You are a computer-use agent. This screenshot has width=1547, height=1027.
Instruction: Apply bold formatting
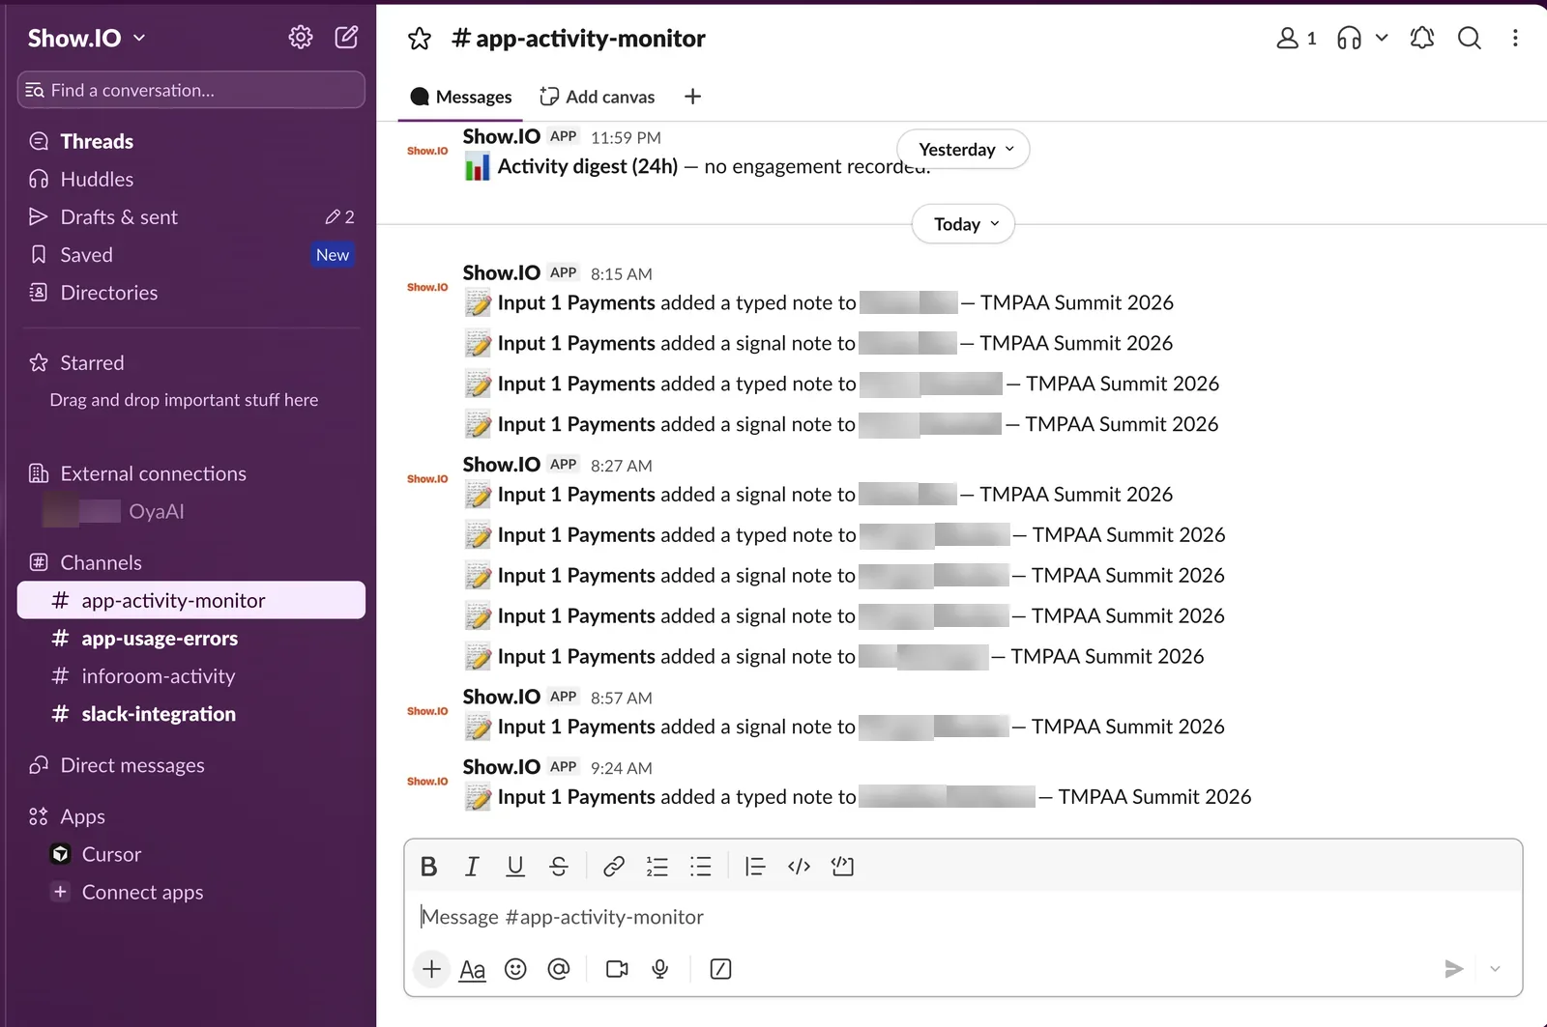point(429,867)
